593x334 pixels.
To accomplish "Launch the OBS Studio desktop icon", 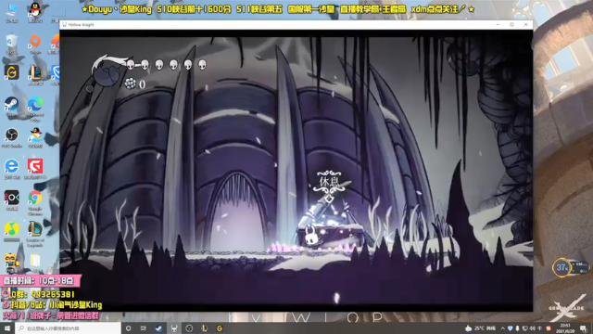I will point(12,137).
